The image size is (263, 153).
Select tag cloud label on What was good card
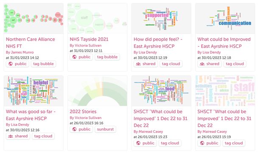coord(43,136)
